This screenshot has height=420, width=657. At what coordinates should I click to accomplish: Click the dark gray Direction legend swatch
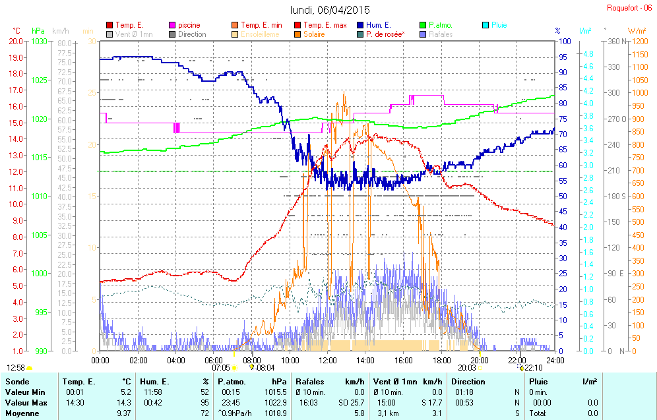coord(172,34)
